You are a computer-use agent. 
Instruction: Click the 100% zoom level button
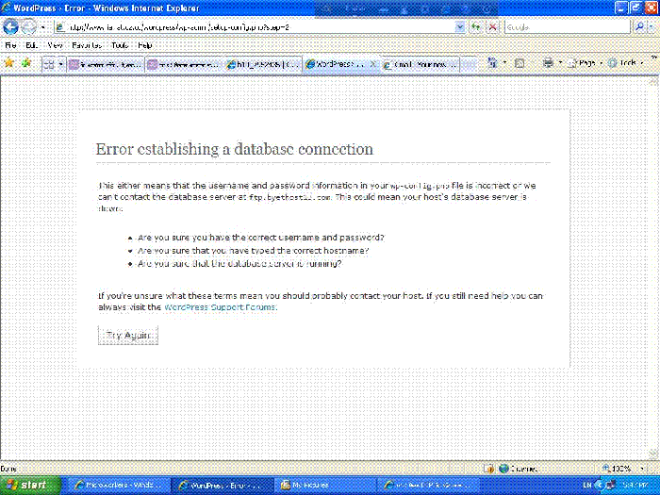617,469
